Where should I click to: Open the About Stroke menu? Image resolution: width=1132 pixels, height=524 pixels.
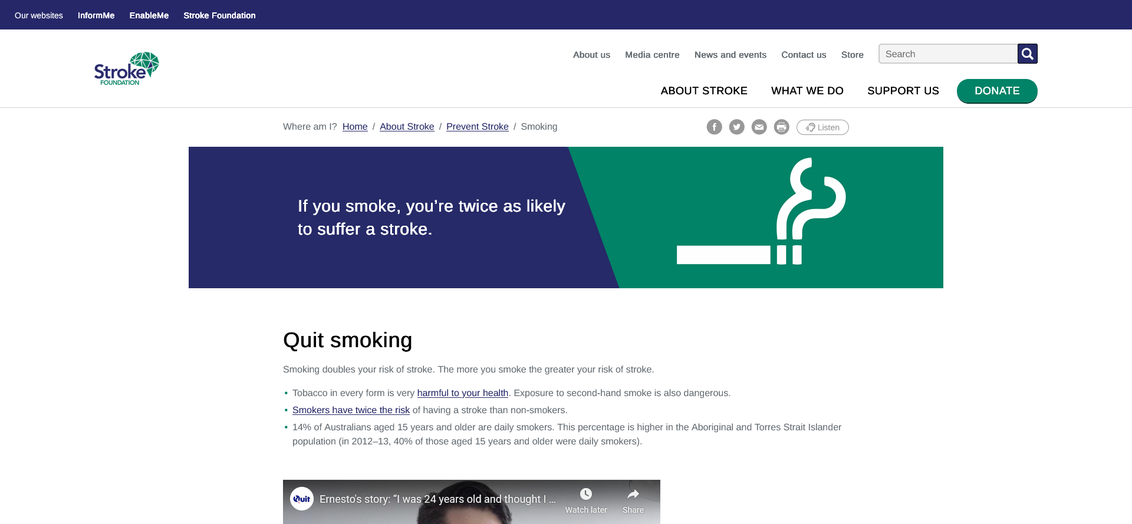(x=703, y=91)
